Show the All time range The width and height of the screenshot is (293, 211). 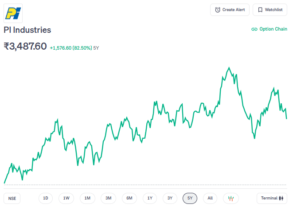[210, 198]
